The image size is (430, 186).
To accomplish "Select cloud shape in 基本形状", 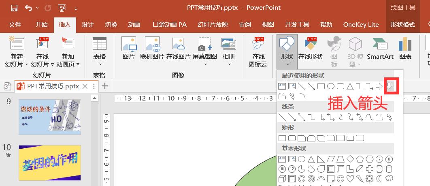I will click(x=389, y=179).
